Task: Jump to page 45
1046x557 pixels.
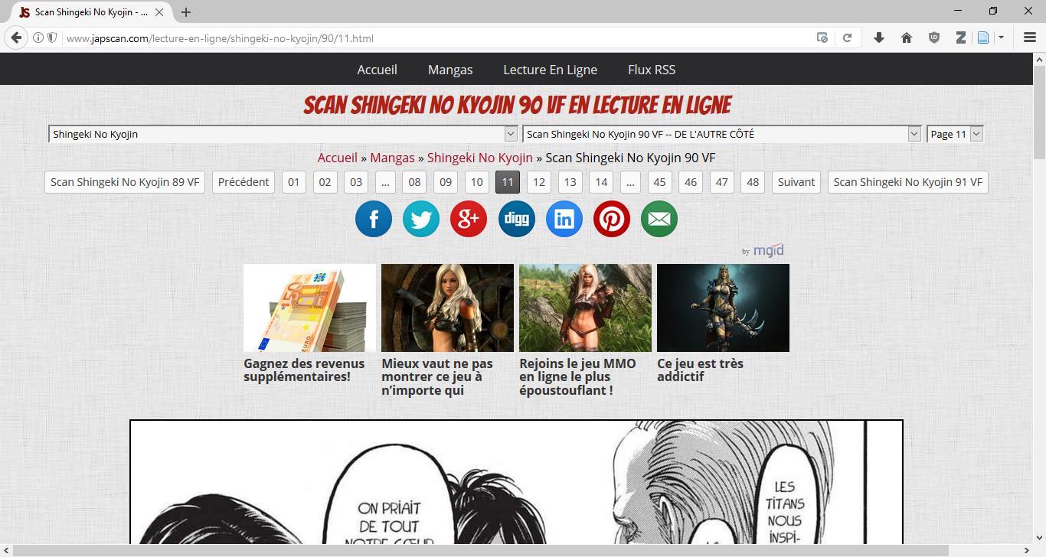Action: point(659,182)
